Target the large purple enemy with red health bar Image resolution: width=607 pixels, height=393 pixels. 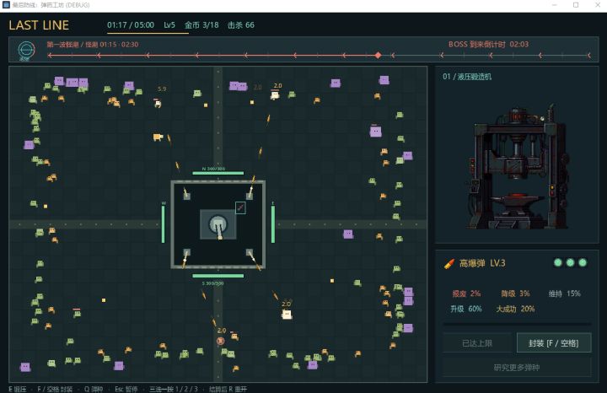(375, 132)
